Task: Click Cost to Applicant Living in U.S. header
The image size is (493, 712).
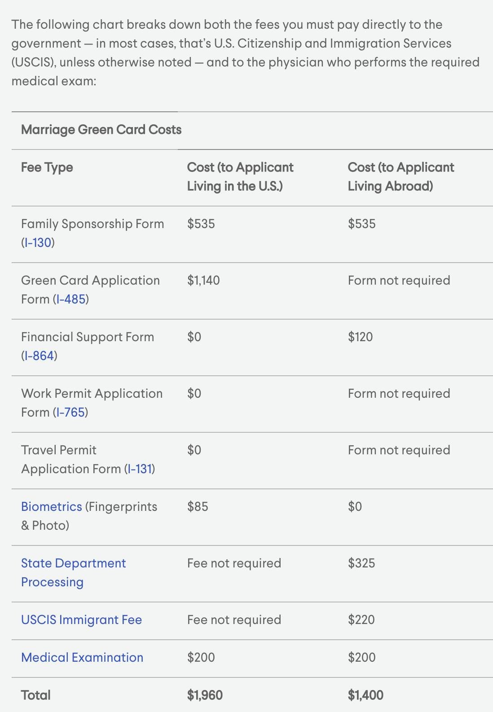Action: 240,177
